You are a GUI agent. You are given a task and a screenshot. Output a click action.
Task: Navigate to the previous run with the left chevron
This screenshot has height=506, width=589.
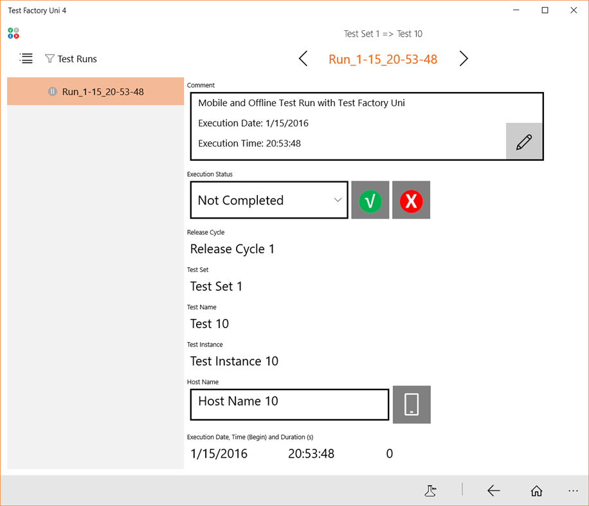coord(303,59)
